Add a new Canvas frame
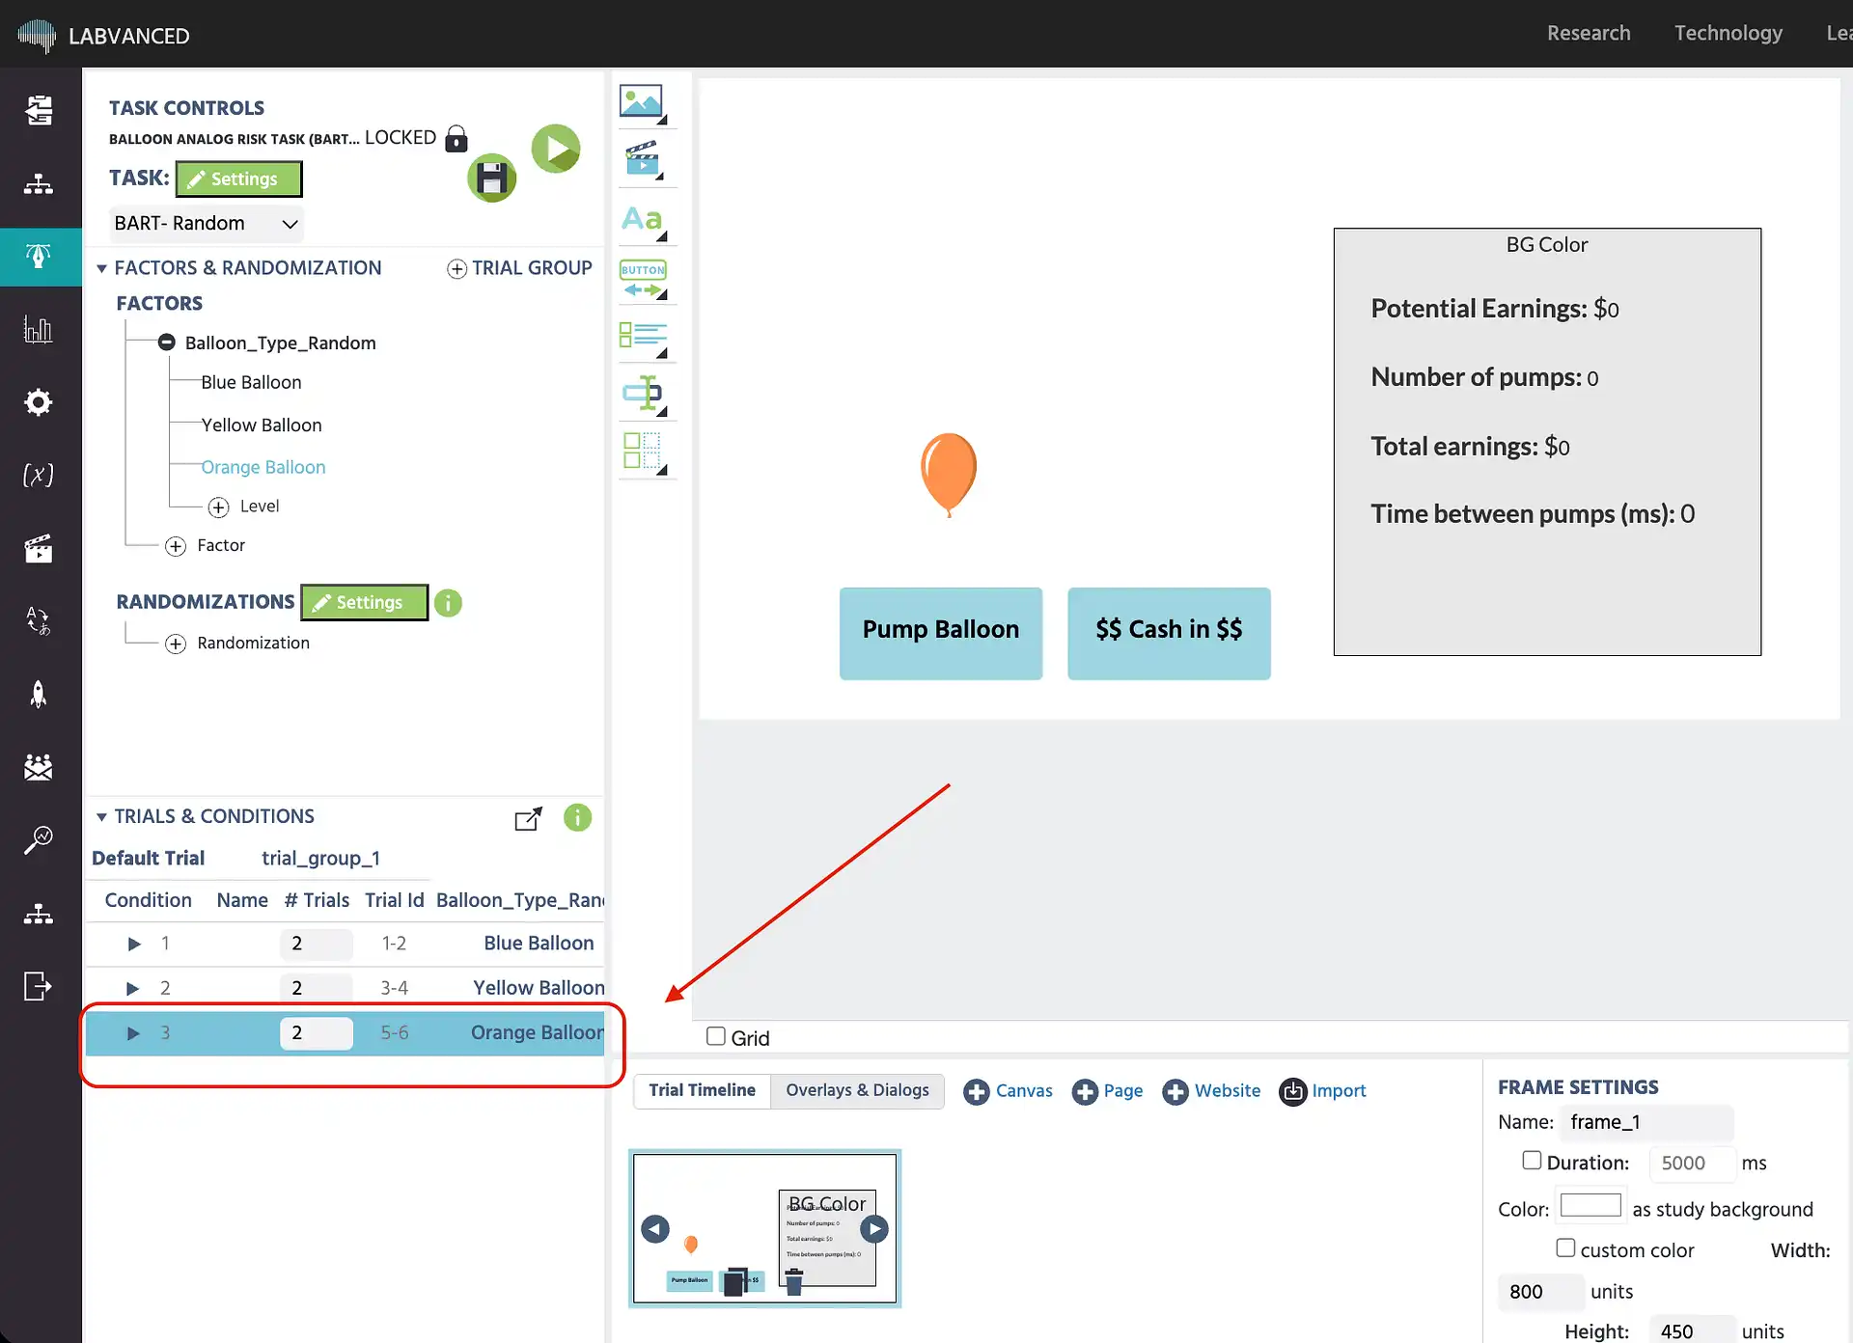The width and height of the screenshot is (1853, 1343). (1008, 1091)
